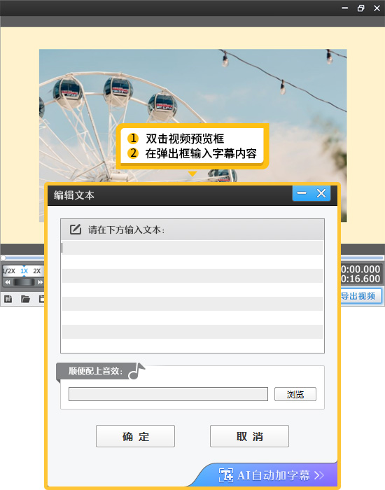Select the 2X playback speed
Image resolution: width=385 pixels, height=490 pixels.
(37, 271)
